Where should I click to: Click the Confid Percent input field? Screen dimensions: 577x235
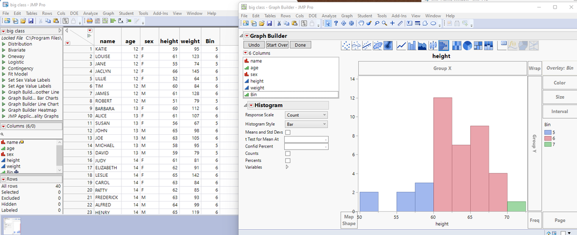pos(306,146)
